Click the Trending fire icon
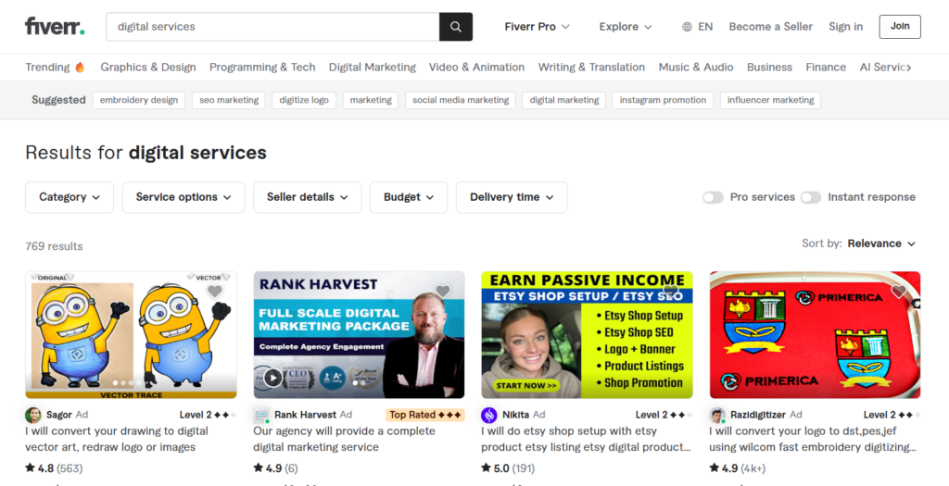 (80, 67)
